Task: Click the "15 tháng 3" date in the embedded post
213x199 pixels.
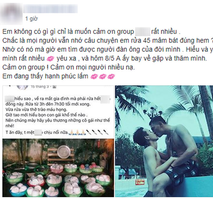Action: 40,86
